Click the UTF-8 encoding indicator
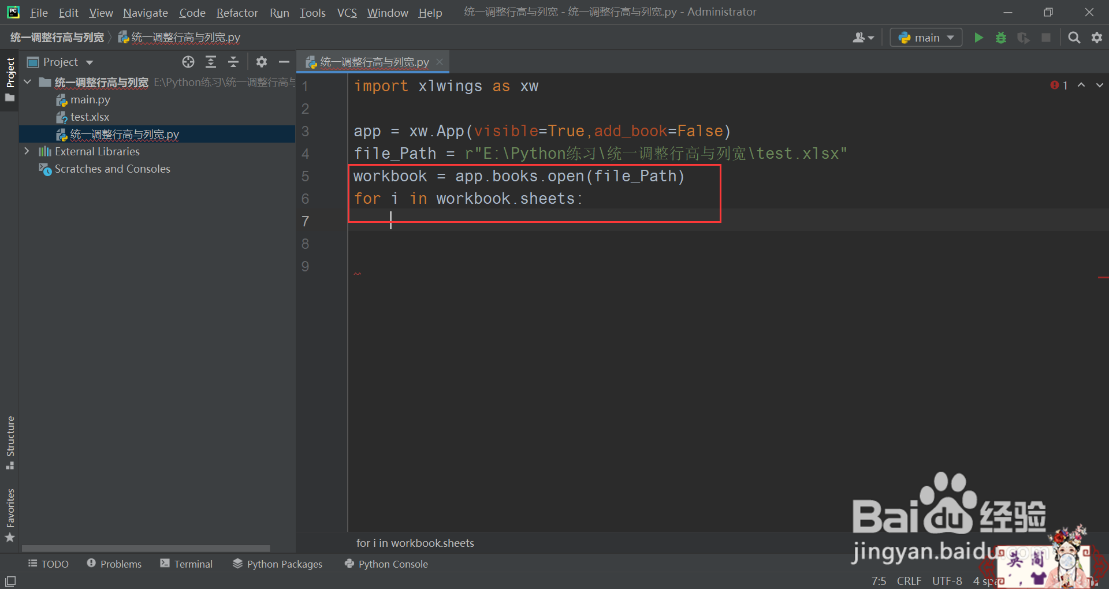 click(x=947, y=581)
